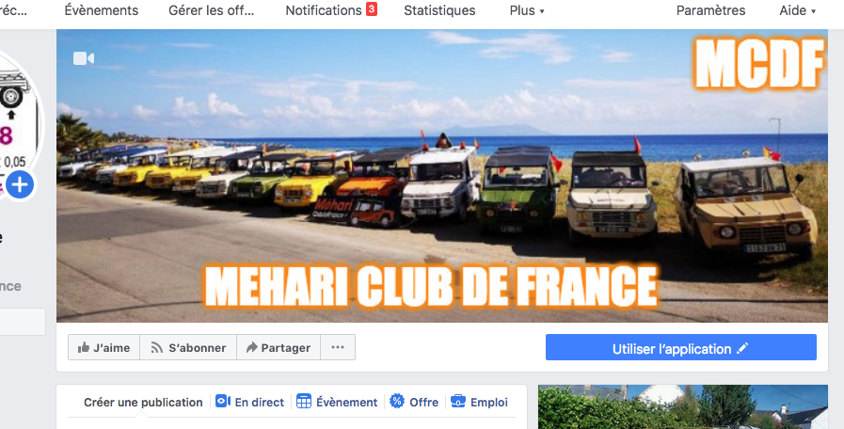Switch to the Évènements tab
844x429 pixels.
tap(102, 10)
